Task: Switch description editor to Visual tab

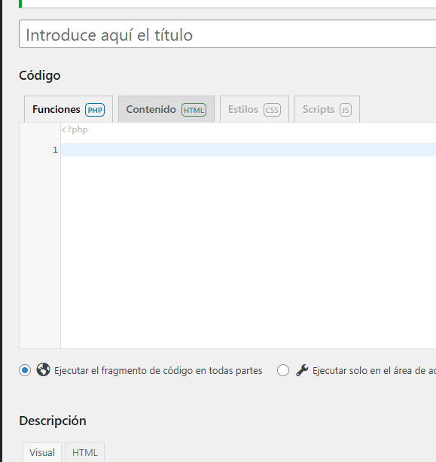Action: 42,452
